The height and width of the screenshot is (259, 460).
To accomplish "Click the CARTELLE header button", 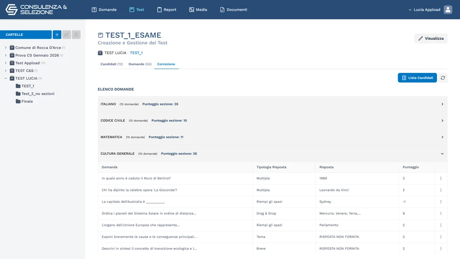I will [26, 35].
